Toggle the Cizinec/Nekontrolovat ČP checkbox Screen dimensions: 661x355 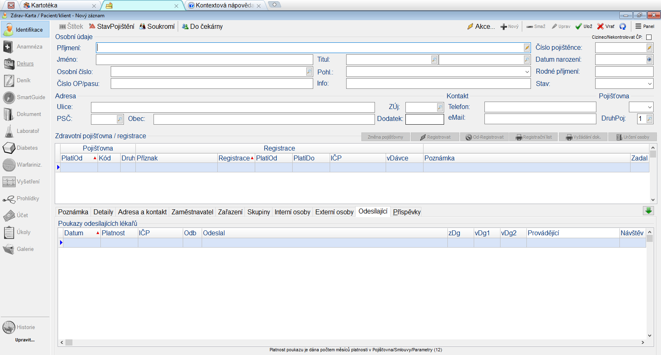pos(649,37)
